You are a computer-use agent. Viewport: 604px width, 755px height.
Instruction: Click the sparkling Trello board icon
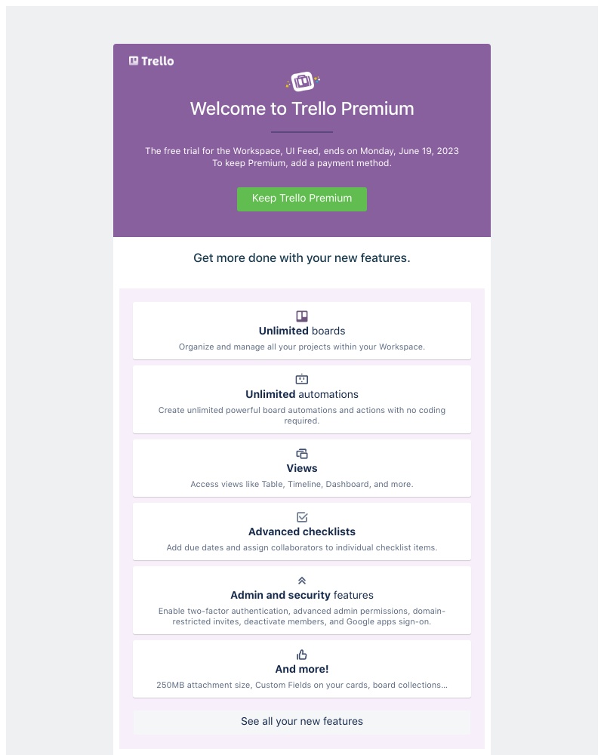click(302, 82)
